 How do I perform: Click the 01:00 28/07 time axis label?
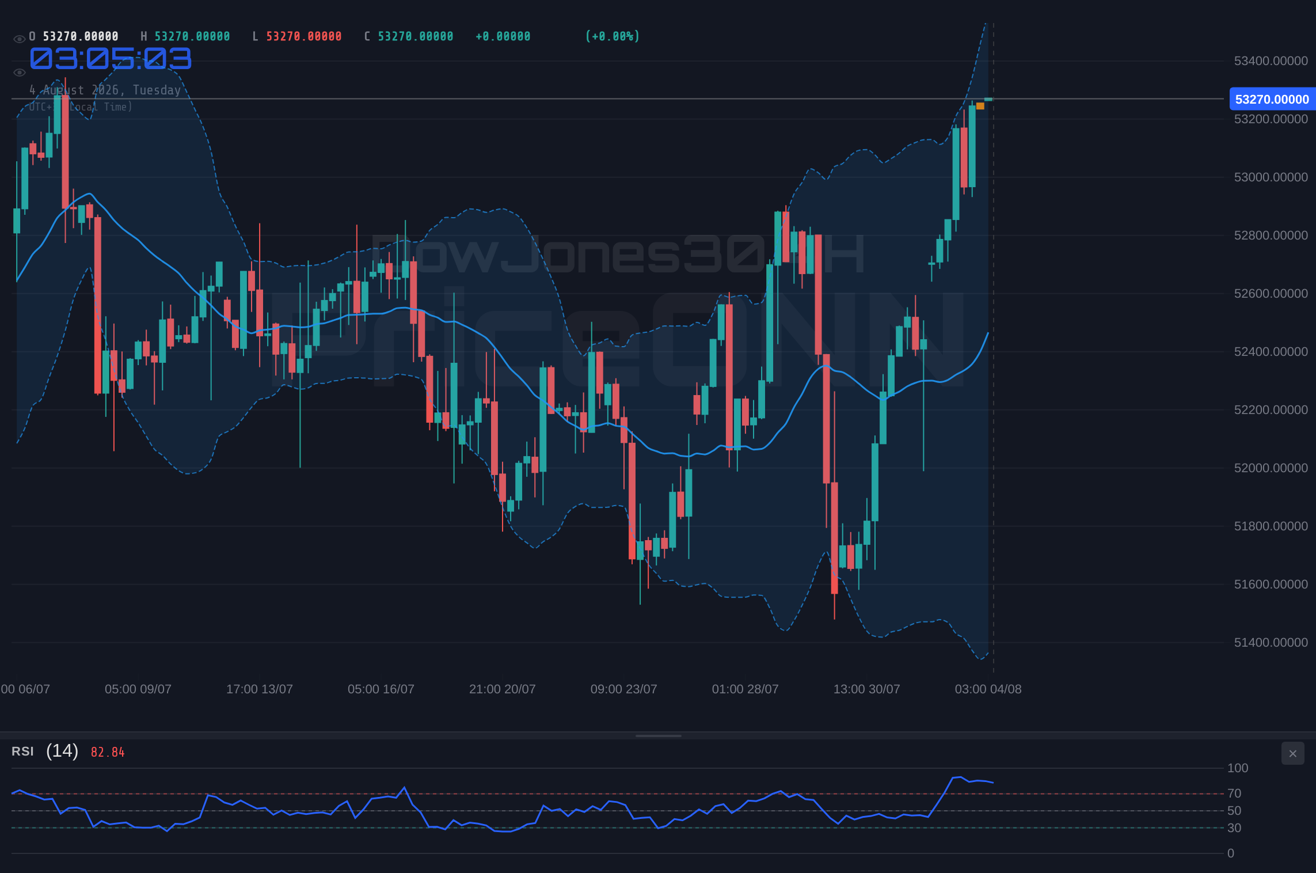coord(746,689)
